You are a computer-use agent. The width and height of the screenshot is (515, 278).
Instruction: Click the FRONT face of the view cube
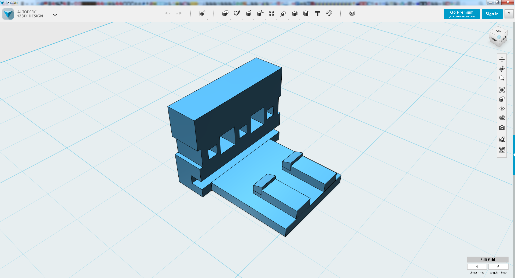coord(494,40)
